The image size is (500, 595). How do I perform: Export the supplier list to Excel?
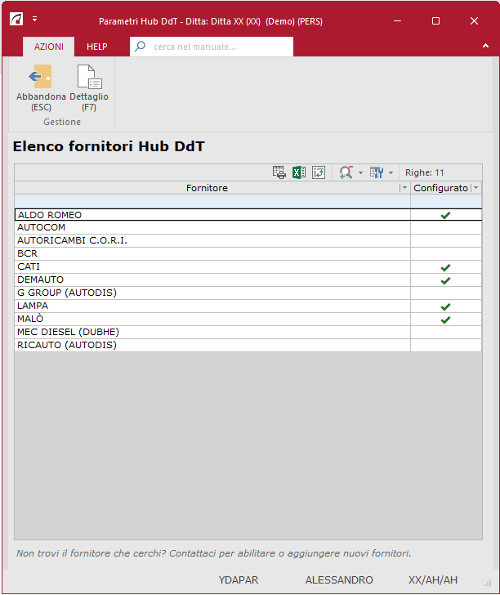tap(299, 172)
